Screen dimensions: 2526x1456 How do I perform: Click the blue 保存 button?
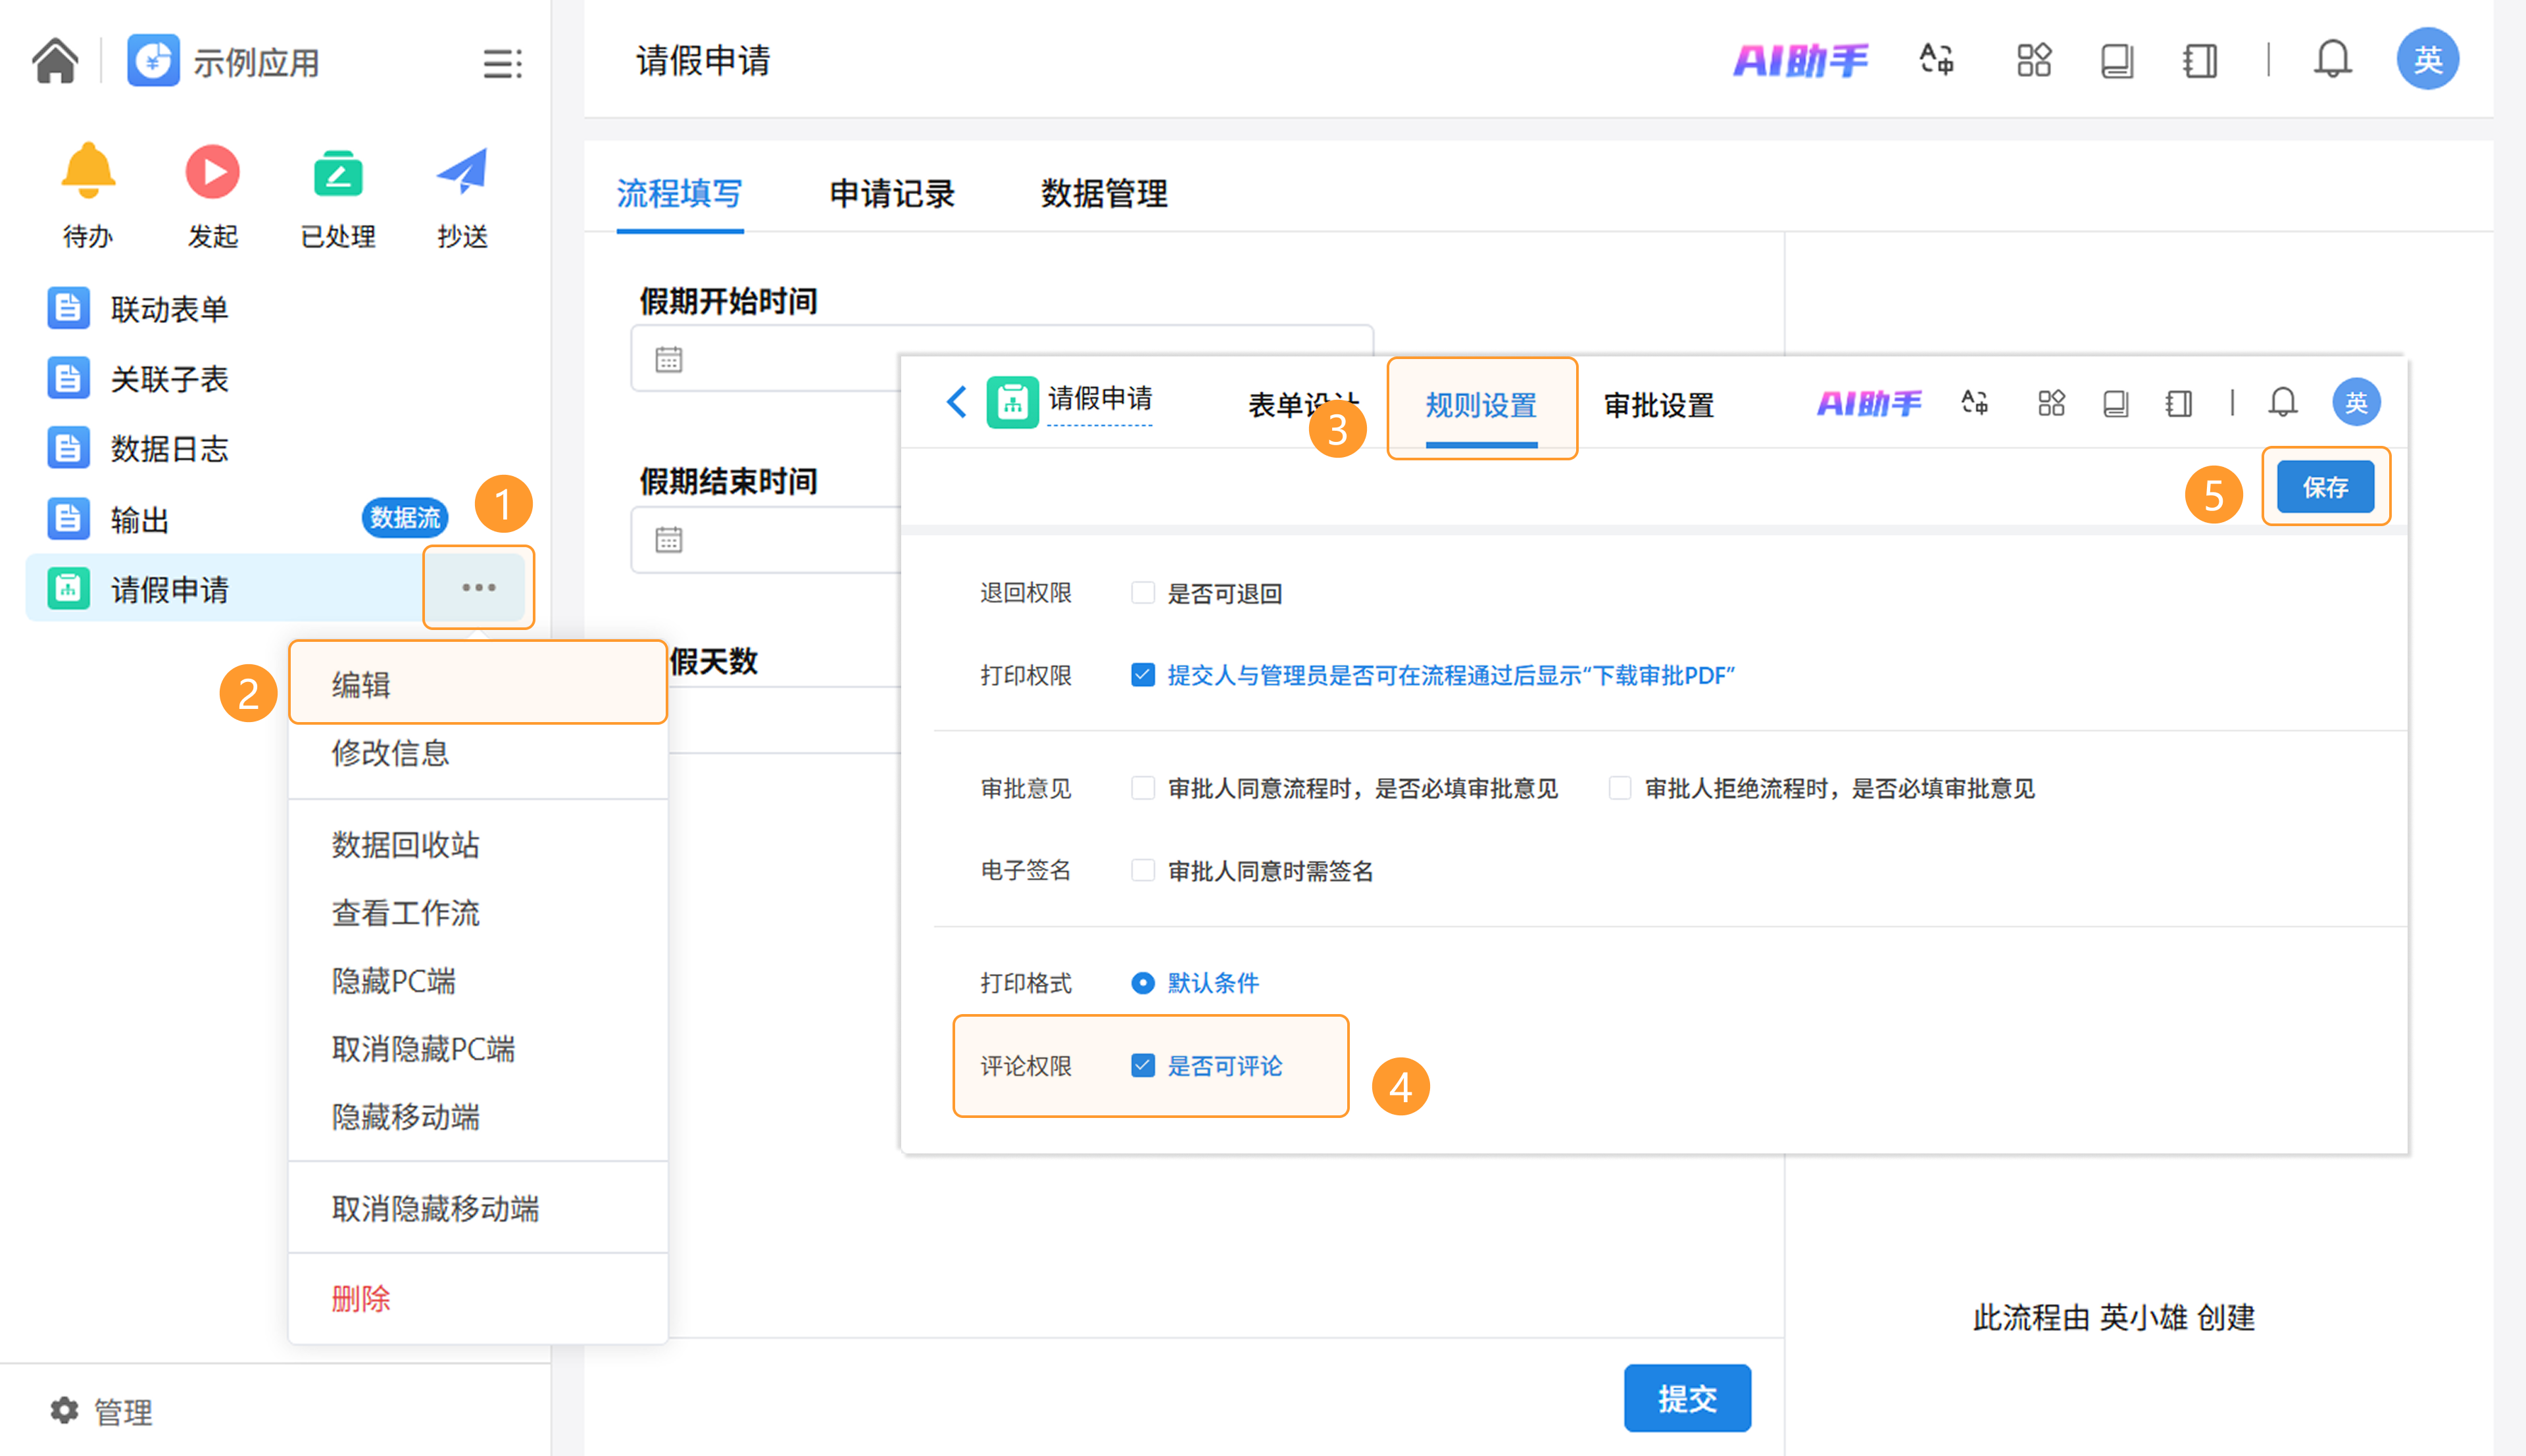pyautogui.click(x=2325, y=487)
